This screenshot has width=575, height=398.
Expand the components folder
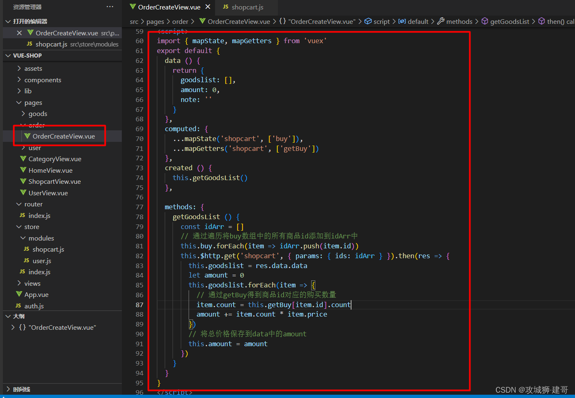tap(19, 80)
